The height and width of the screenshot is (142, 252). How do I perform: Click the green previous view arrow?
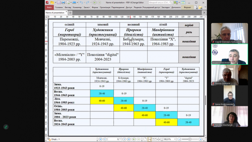click(134, 139)
